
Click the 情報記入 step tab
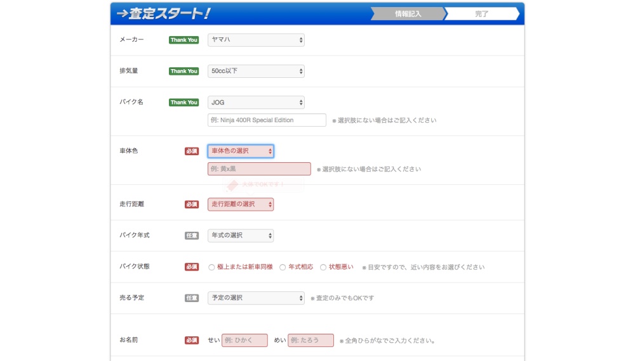click(407, 14)
